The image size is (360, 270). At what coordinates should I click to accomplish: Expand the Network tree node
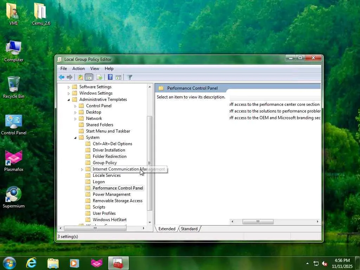[75, 119]
